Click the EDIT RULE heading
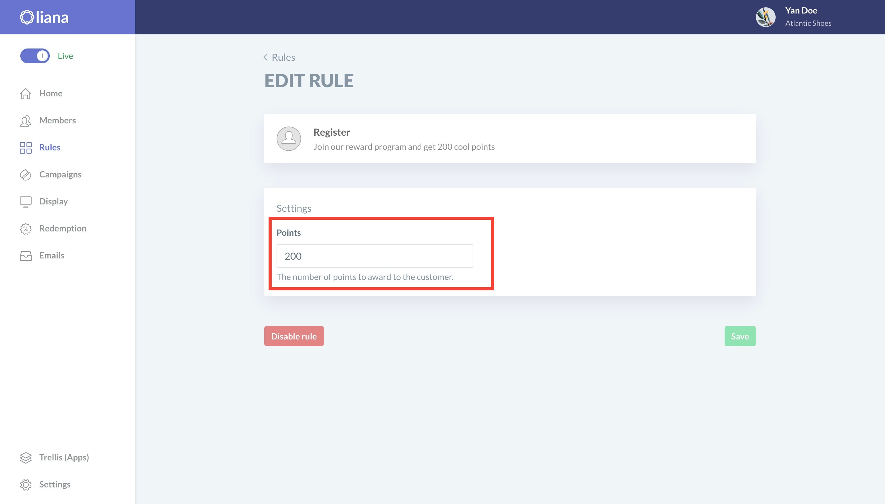Image resolution: width=885 pixels, height=504 pixels. (x=309, y=81)
